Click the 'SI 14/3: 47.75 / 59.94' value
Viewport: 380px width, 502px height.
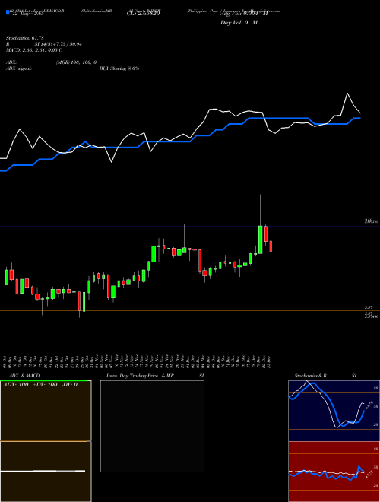tap(58, 44)
